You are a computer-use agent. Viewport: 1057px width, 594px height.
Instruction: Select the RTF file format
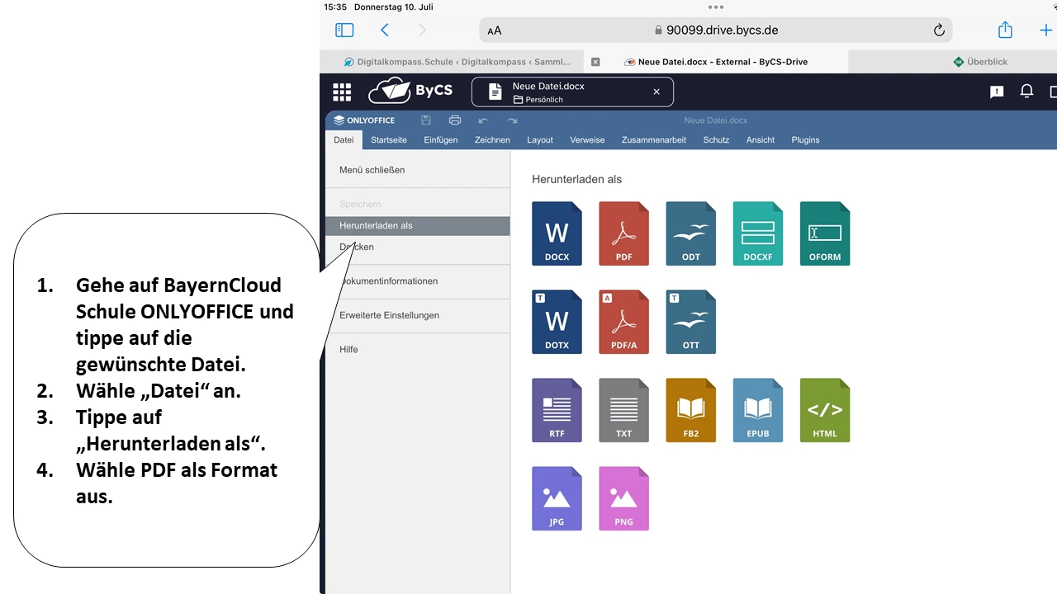click(557, 410)
